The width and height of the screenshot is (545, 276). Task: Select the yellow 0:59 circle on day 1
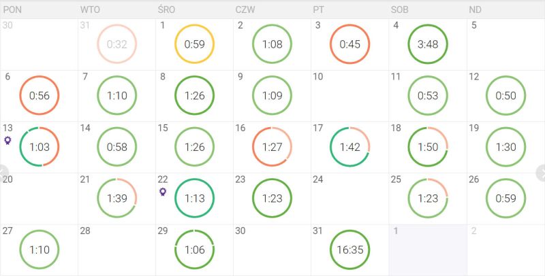click(x=195, y=44)
